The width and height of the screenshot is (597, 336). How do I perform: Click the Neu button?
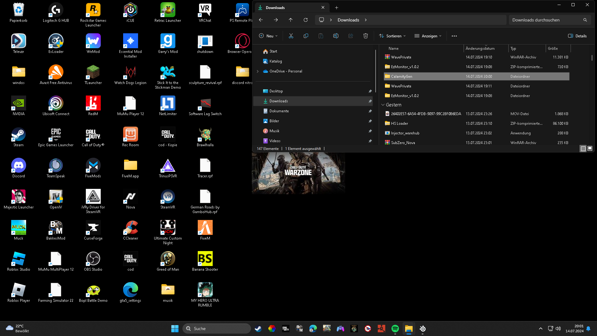[x=268, y=36]
